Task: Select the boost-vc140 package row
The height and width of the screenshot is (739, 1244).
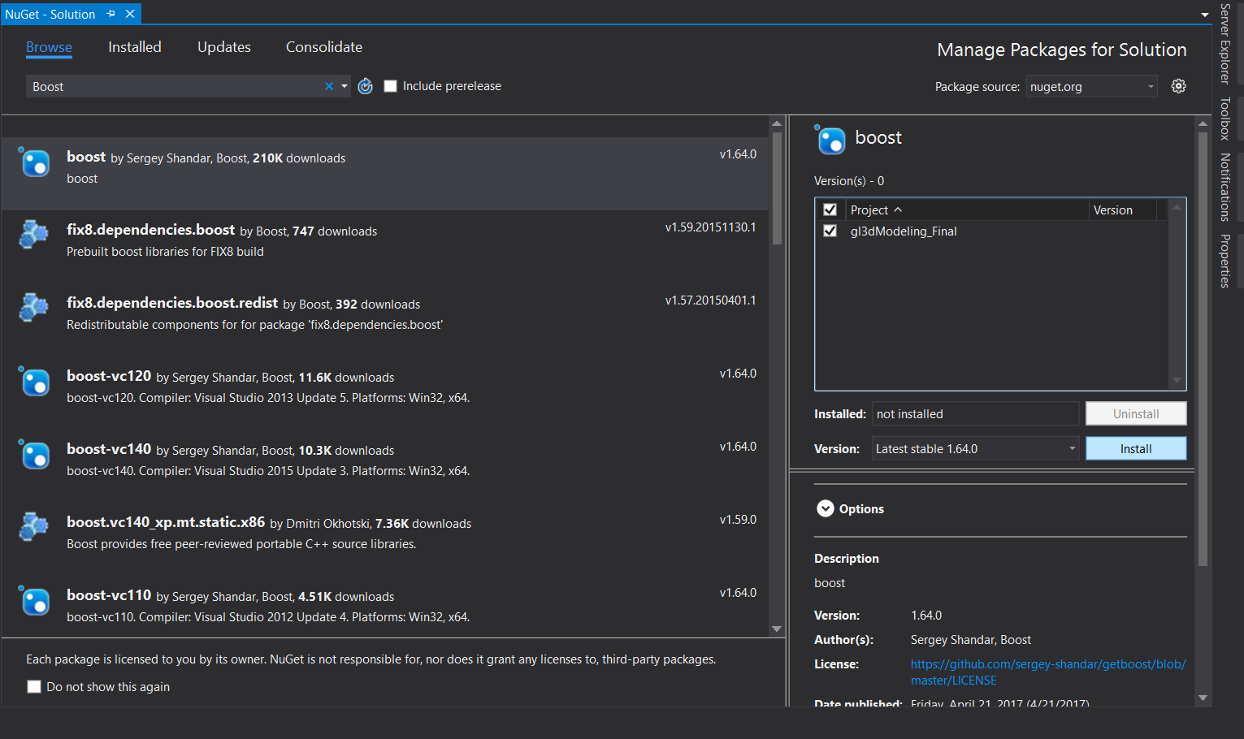Action: click(x=385, y=466)
